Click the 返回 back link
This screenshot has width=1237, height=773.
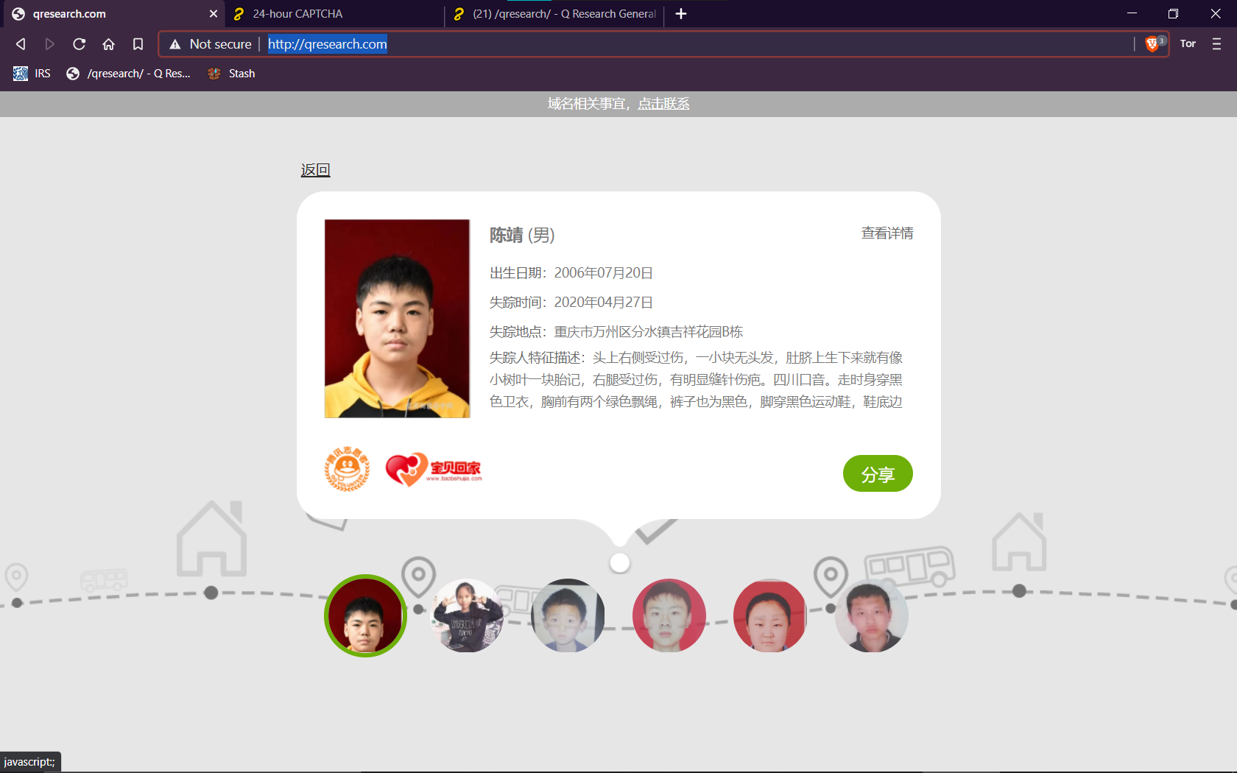click(x=315, y=170)
